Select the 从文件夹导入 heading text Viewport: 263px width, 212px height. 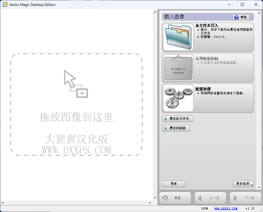click(207, 25)
